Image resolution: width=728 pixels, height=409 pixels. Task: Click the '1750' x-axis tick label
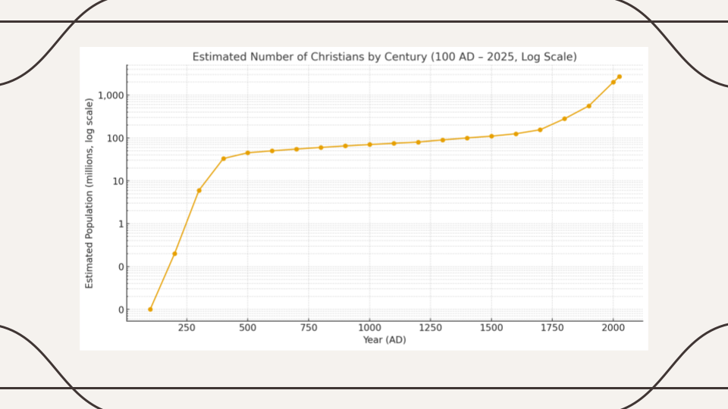pos(552,328)
